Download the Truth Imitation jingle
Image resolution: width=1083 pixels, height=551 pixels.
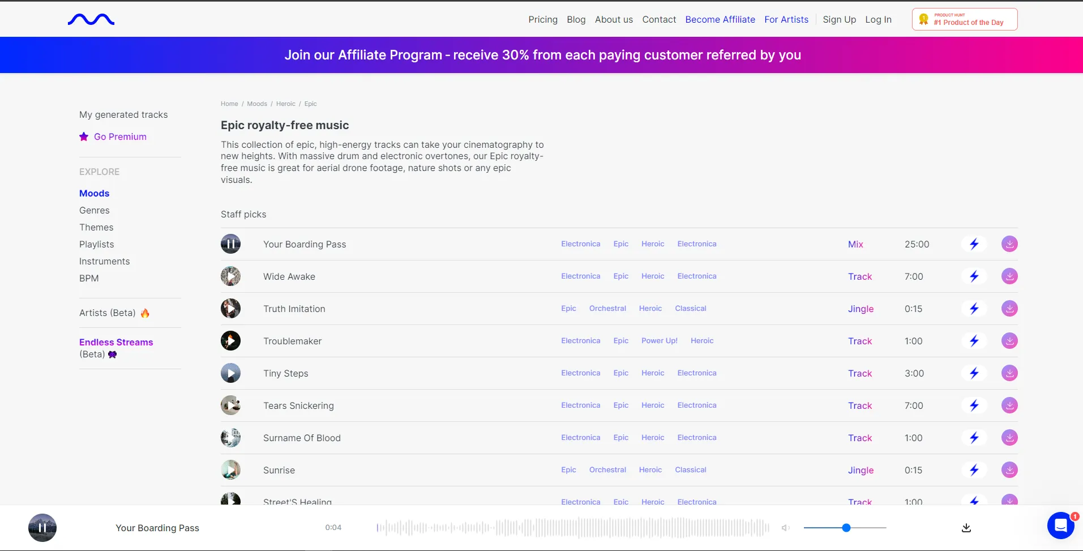(x=1009, y=309)
